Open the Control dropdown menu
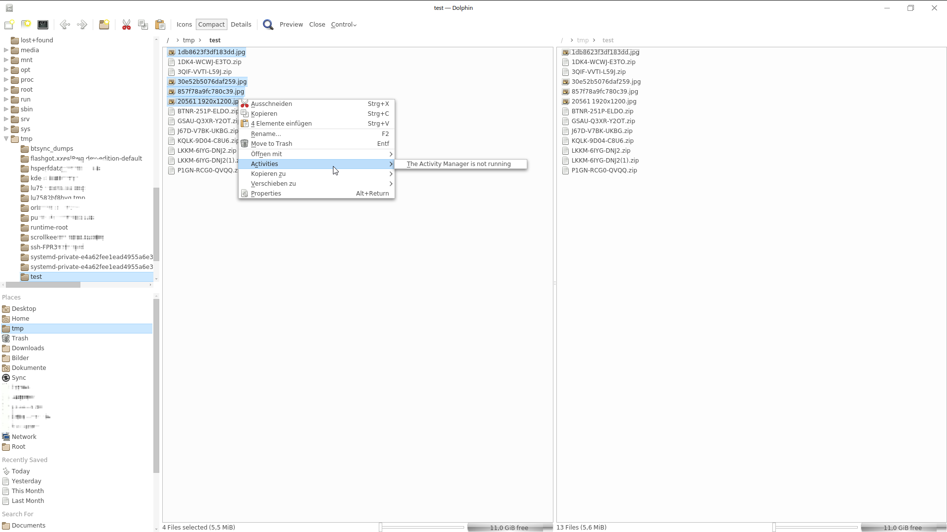The width and height of the screenshot is (947, 532). 343,25
